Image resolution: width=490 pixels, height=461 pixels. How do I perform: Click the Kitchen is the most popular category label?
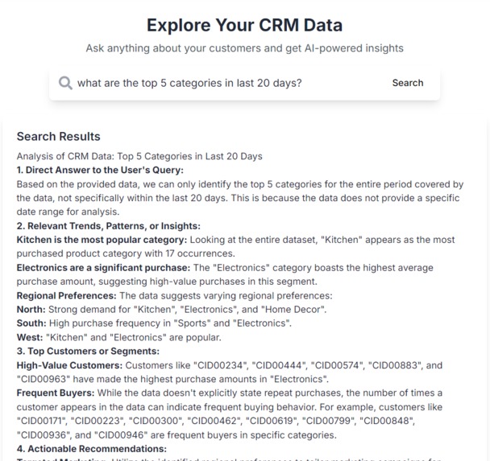point(102,240)
